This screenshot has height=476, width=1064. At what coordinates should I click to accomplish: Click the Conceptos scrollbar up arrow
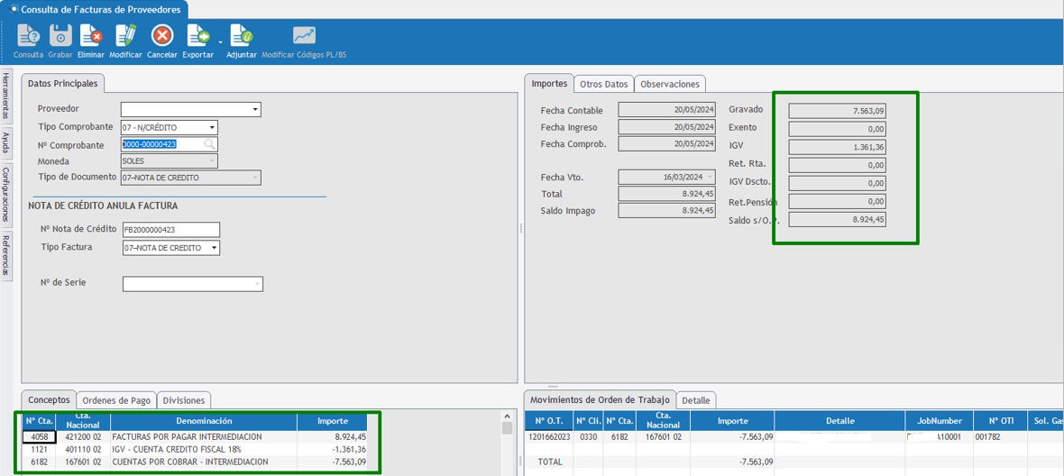pyautogui.click(x=507, y=415)
